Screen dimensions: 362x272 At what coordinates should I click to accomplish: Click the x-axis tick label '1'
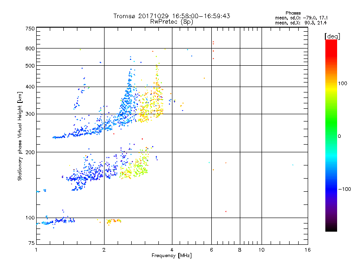pos(36,250)
